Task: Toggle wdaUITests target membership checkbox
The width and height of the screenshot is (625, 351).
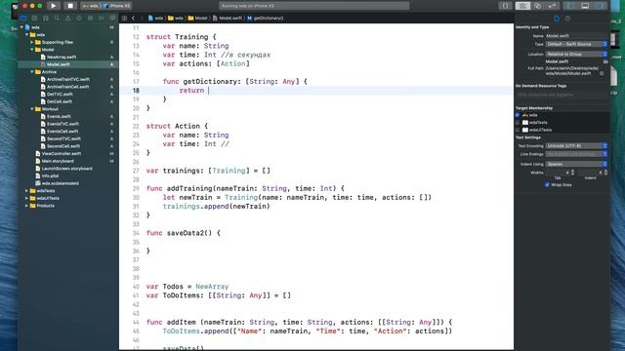Action: click(x=518, y=130)
